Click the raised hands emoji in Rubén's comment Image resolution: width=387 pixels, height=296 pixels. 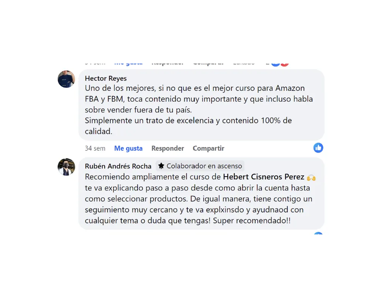(x=311, y=177)
